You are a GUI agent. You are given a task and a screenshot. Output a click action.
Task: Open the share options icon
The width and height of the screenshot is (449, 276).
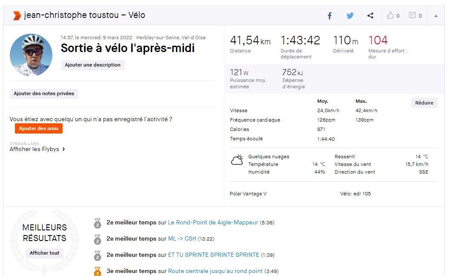[x=370, y=16]
